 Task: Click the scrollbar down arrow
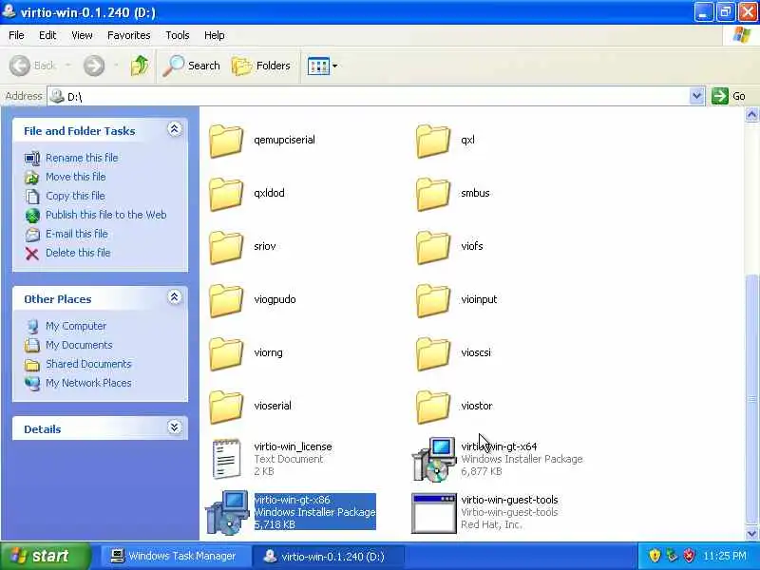click(751, 533)
